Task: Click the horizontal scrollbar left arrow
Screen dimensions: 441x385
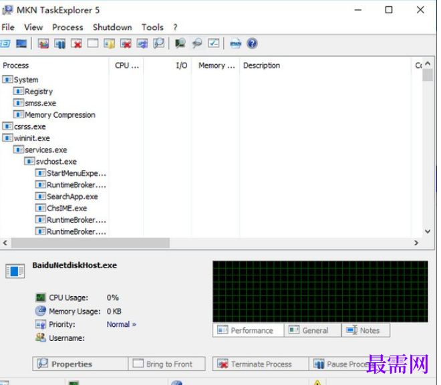Action: [x=5, y=243]
